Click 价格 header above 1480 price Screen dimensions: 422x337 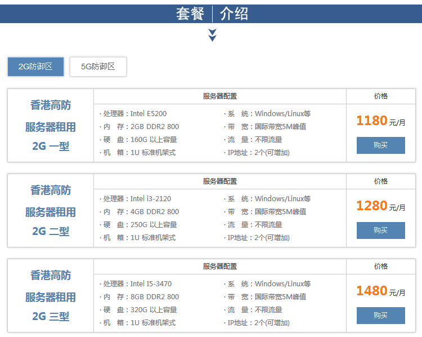coord(381,267)
